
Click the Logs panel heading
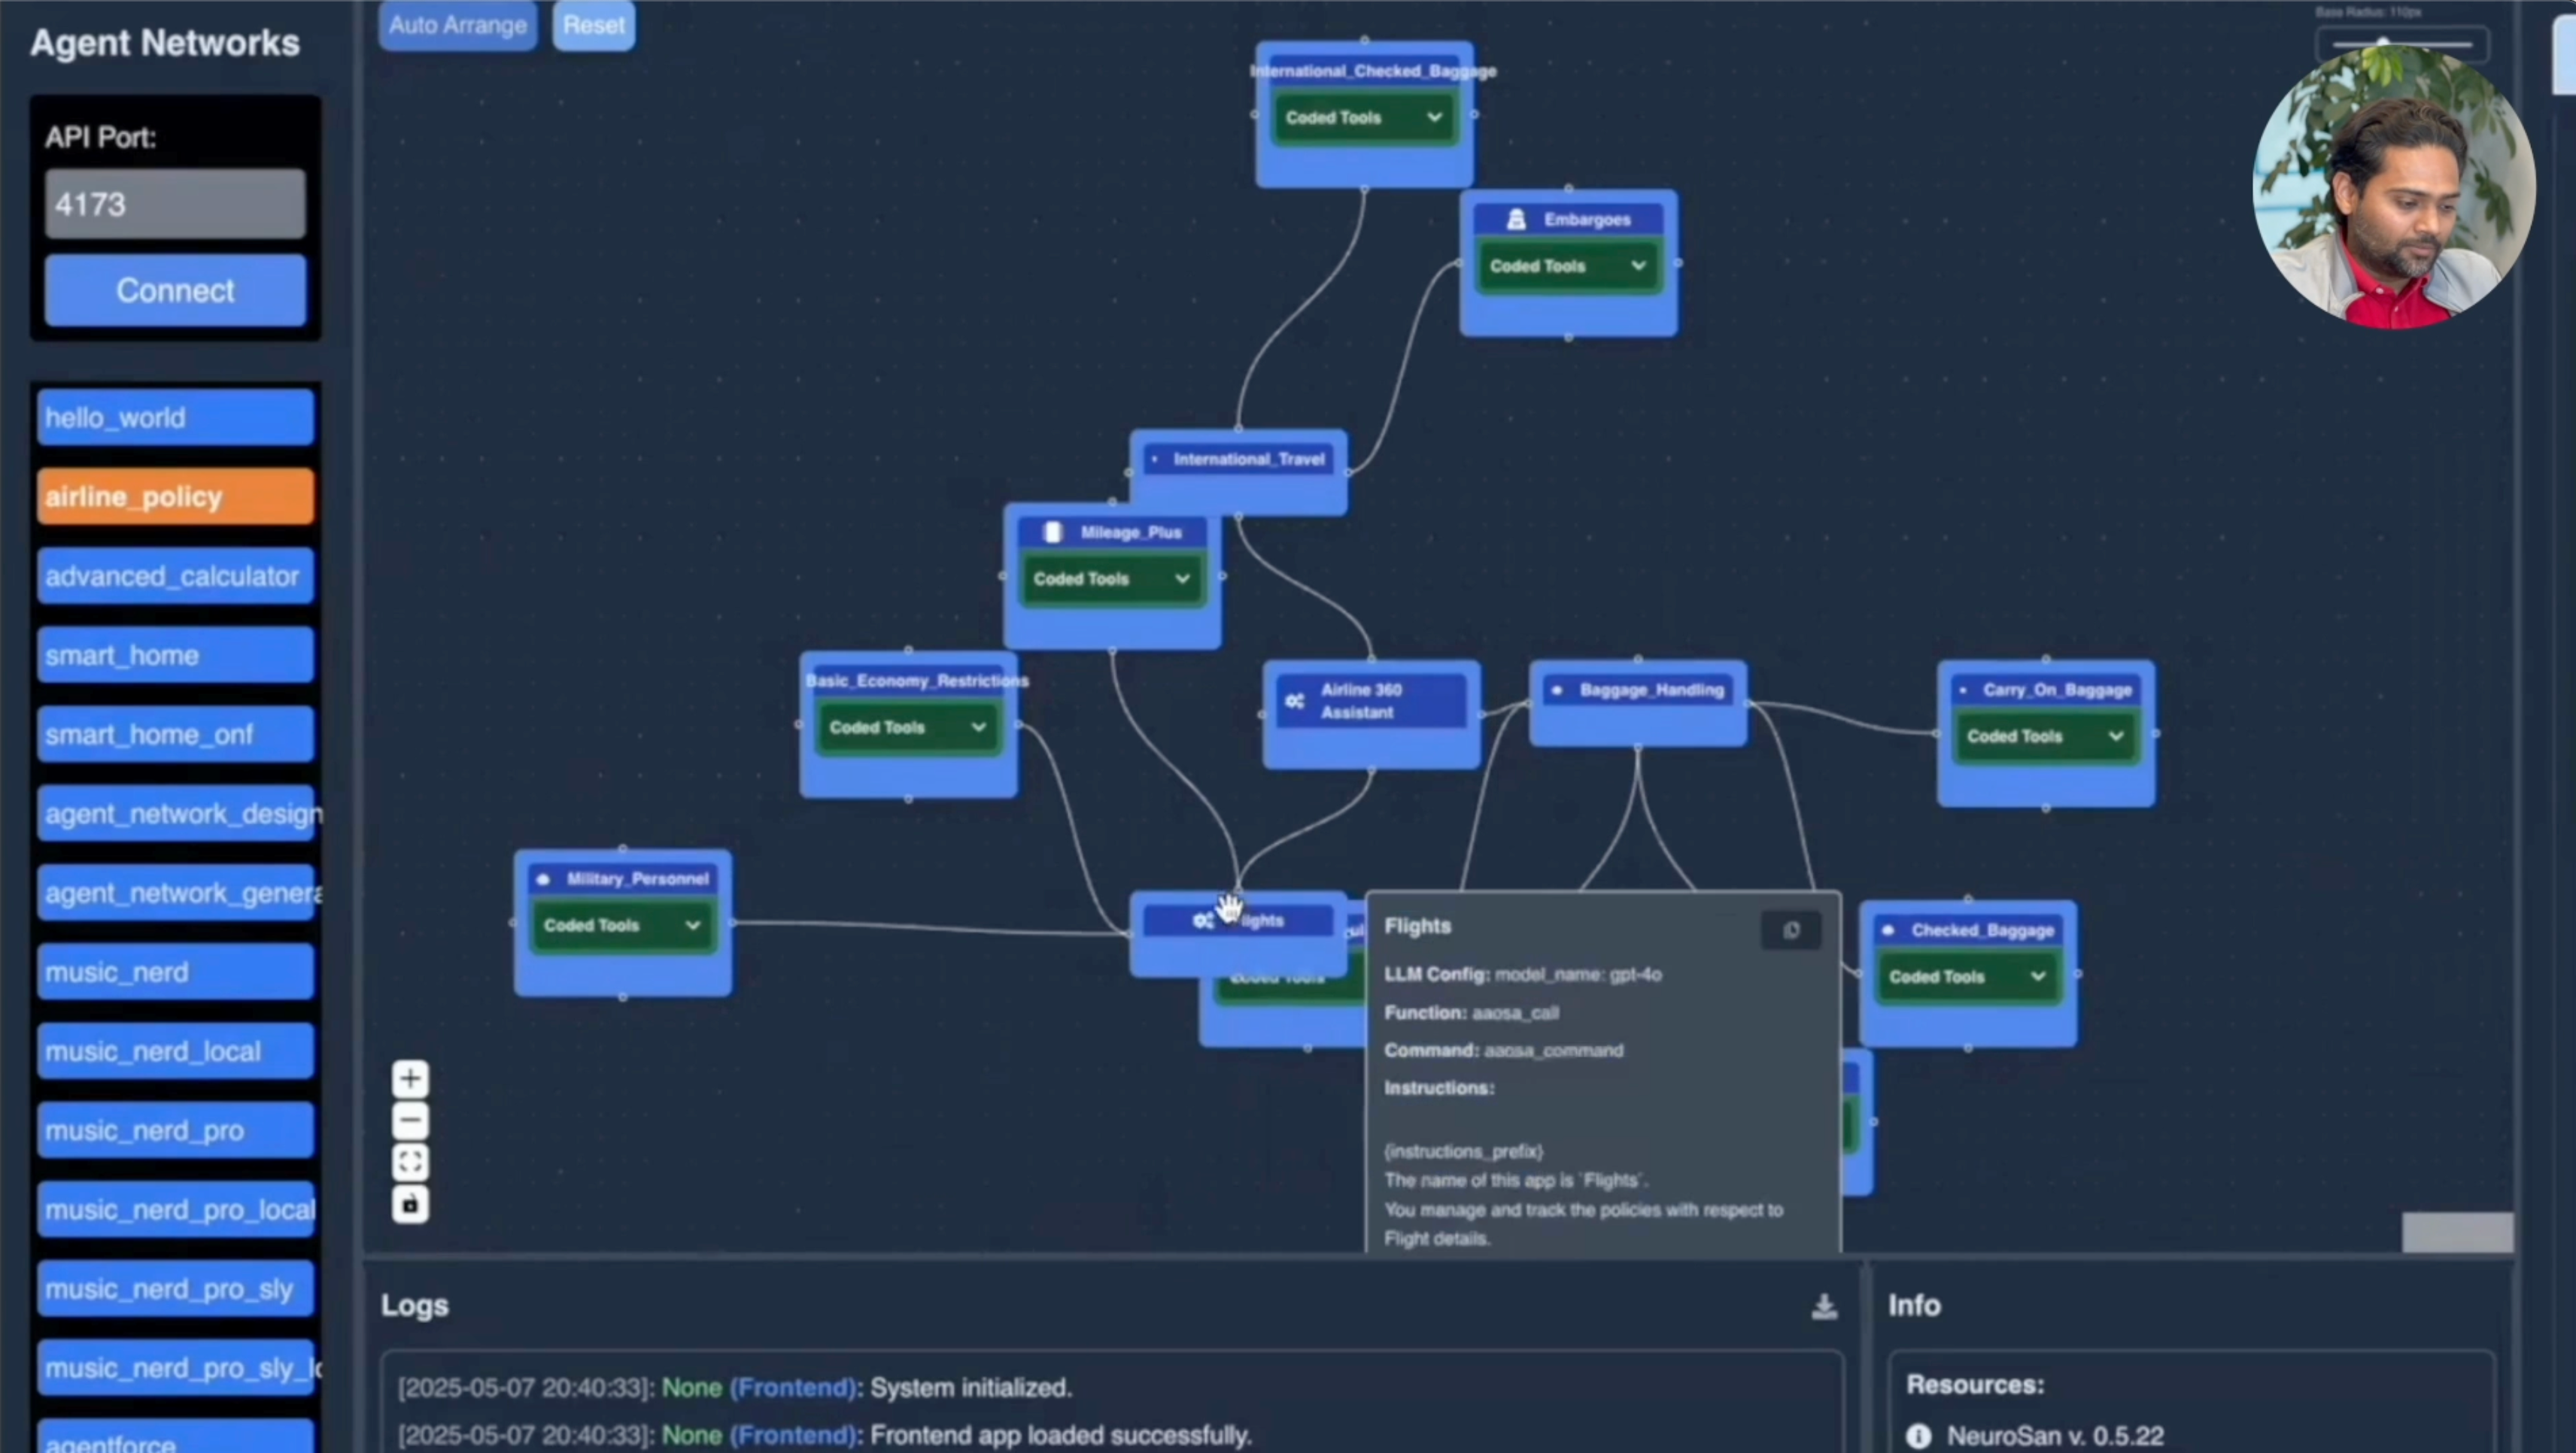pos(414,1306)
